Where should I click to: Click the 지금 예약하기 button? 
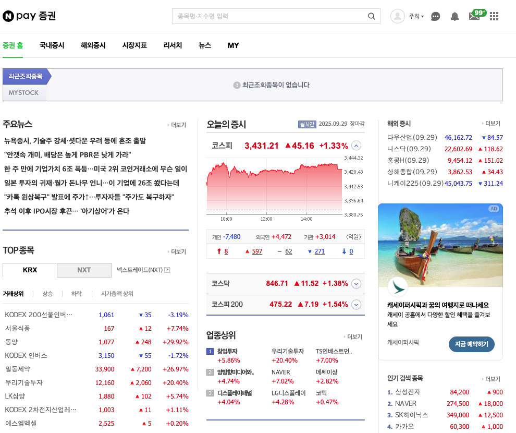click(x=471, y=344)
